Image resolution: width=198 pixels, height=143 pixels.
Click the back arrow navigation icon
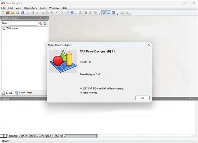(90, 13)
